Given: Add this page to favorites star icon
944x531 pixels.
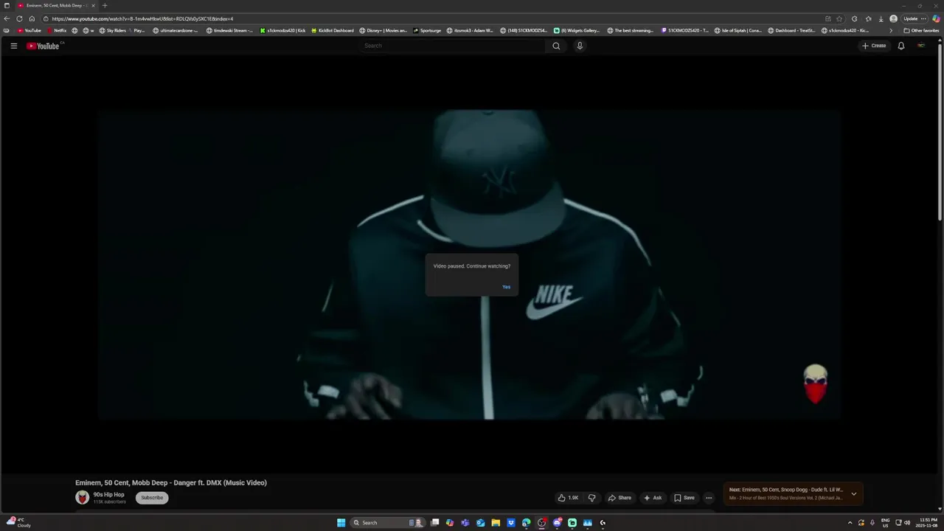Looking at the screenshot, I should pos(839,18).
